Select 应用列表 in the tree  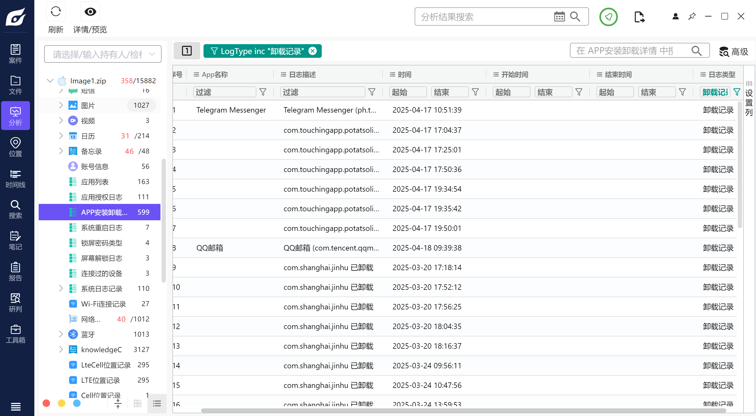[99, 182]
